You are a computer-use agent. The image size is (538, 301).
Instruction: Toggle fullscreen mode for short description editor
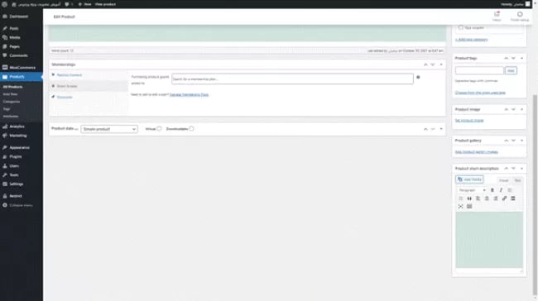460,207
